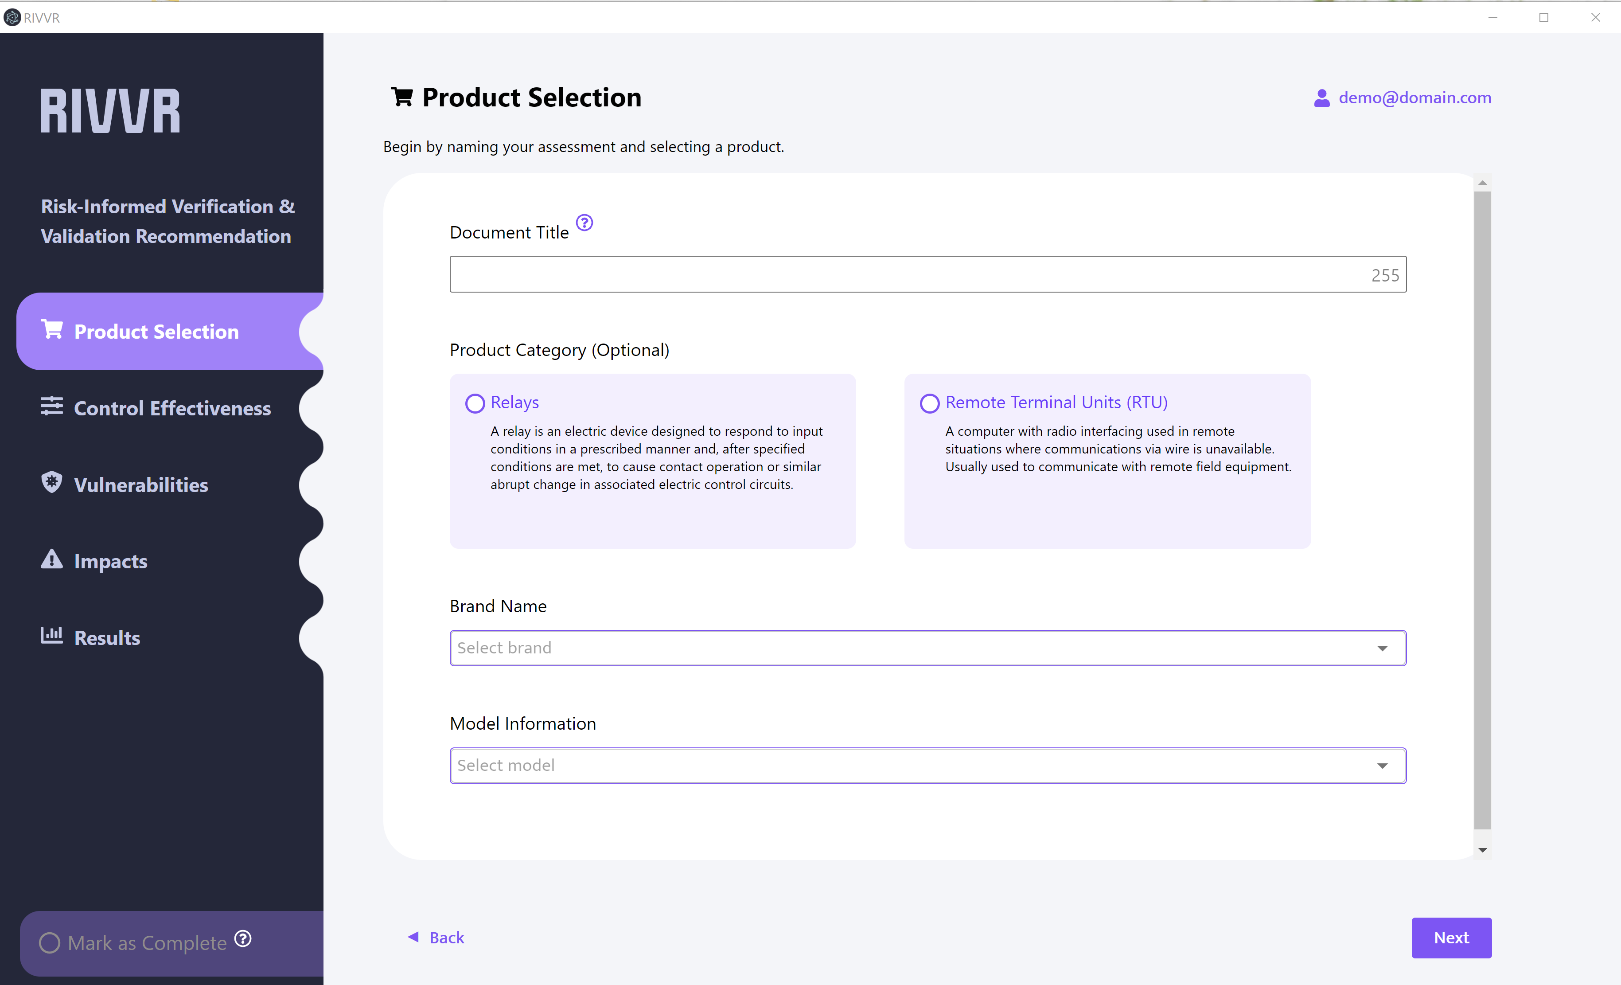The width and height of the screenshot is (1621, 985).
Task: Open the Select brand dropdown
Action: coord(927,648)
